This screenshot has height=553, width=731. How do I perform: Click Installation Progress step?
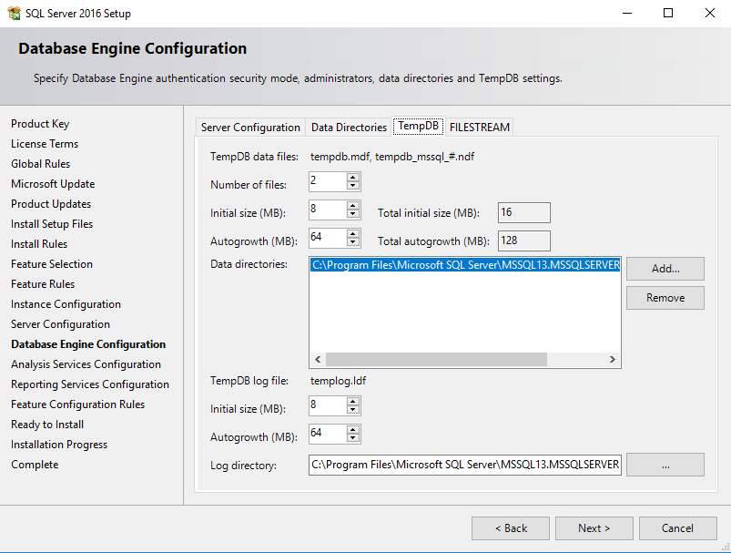tap(59, 445)
